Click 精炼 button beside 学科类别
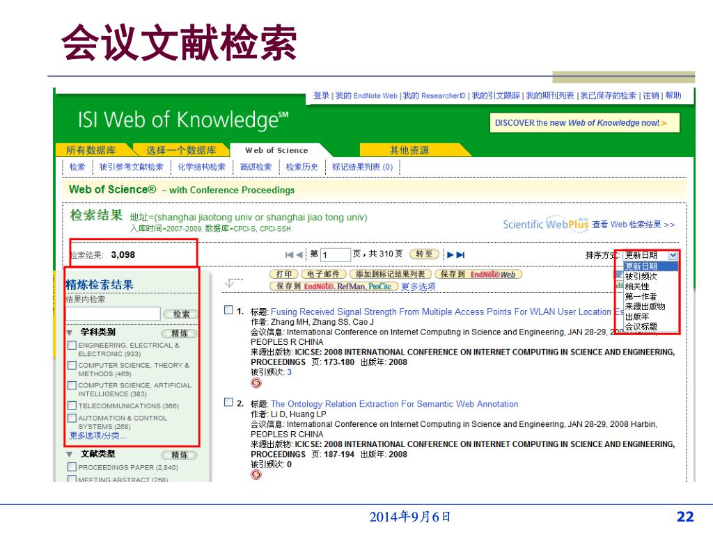713x534 pixels. (179, 333)
